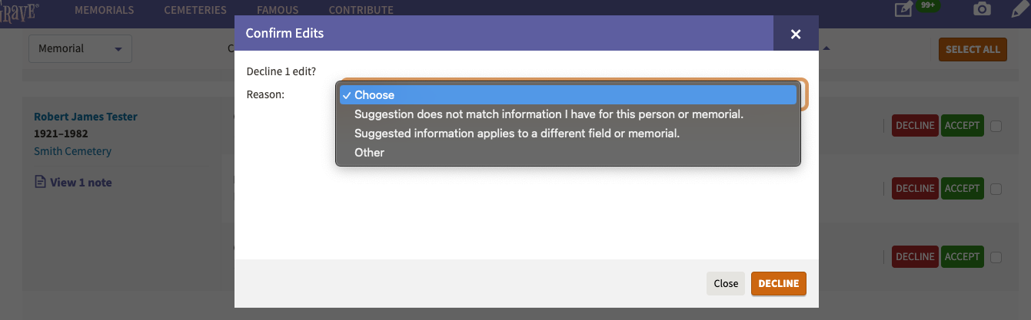Expand the Memorial filter dropdown

pyautogui.click(x=81, y=48)
